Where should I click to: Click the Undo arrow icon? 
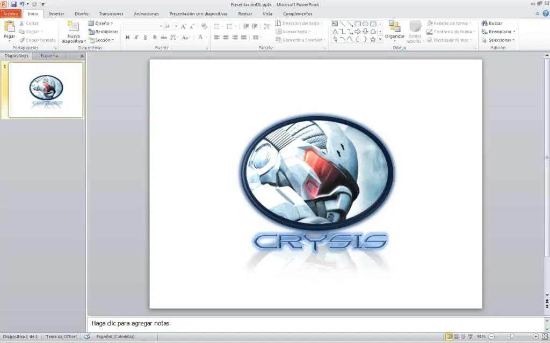tap(21, 4)
